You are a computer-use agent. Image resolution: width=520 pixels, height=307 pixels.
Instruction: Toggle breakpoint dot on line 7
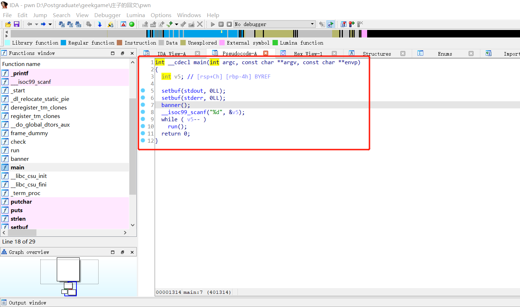pos(143,105)
